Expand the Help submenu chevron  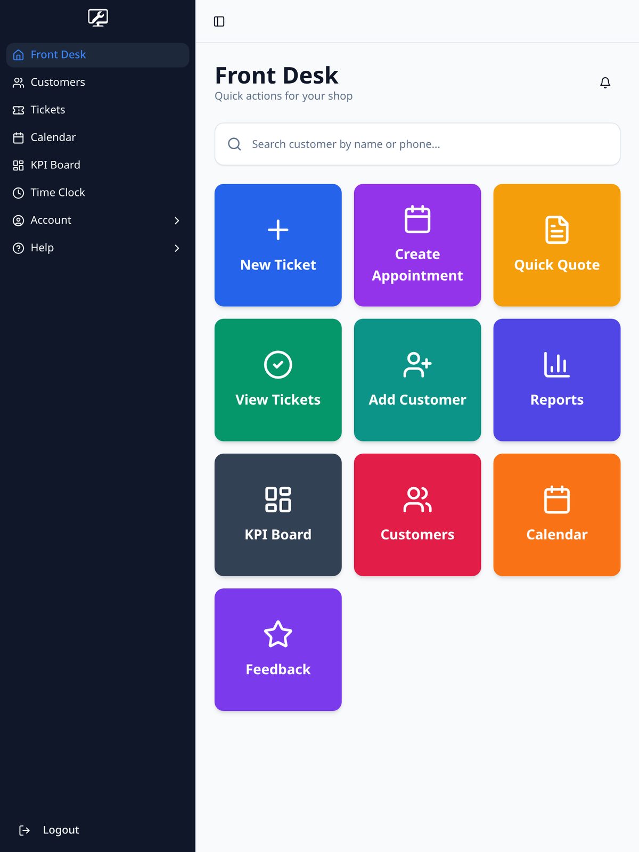[177, 248]
